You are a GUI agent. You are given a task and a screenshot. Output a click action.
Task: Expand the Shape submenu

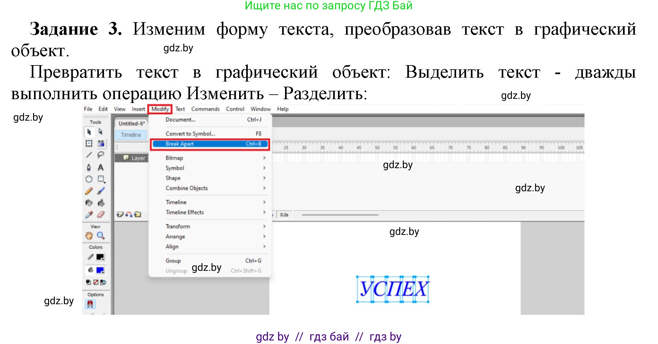coord(173,178)
